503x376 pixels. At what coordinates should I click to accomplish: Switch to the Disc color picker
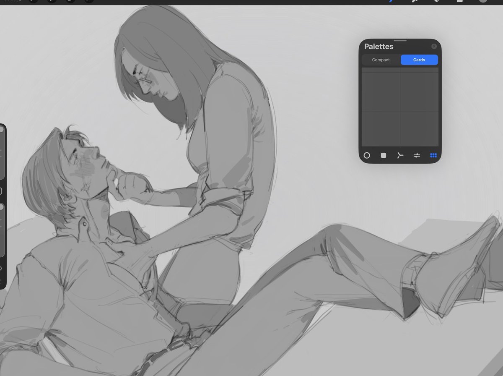[367, 155]
